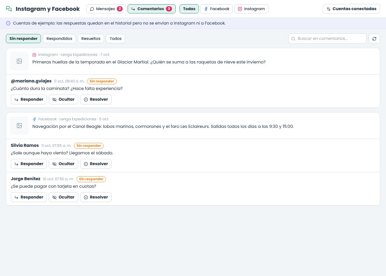Mark Silvia Ramos comment as resolved
The image size is (386, 276).
click(96, 164)
